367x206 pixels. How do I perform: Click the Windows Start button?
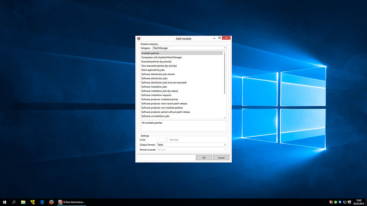pos(5,202)
